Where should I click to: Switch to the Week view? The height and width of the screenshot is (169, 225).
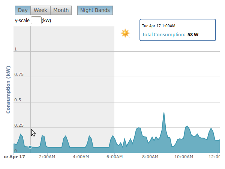tap(40, 10)
